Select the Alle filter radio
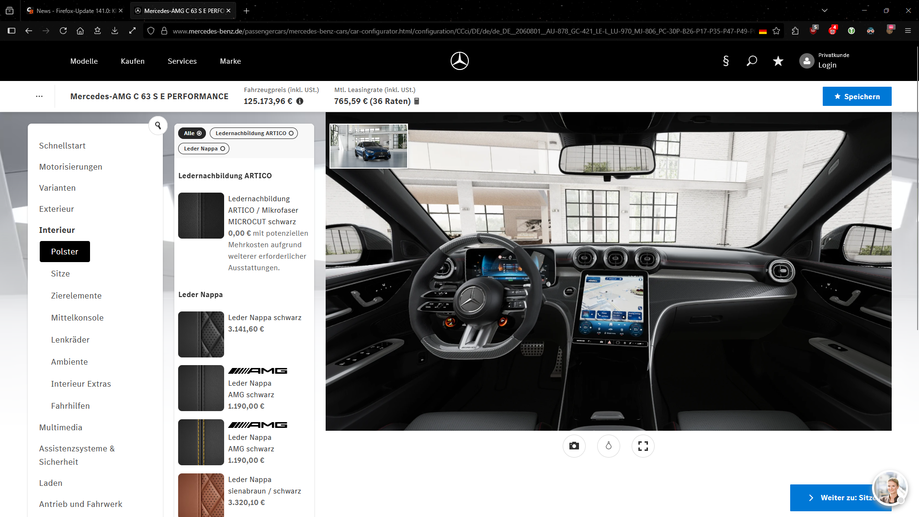The width and height of the screenshot is (919, 517). tap(193, 133)
